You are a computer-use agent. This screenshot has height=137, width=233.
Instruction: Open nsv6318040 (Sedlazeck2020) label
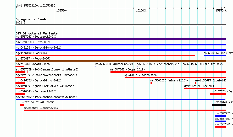tap(36, 91)
